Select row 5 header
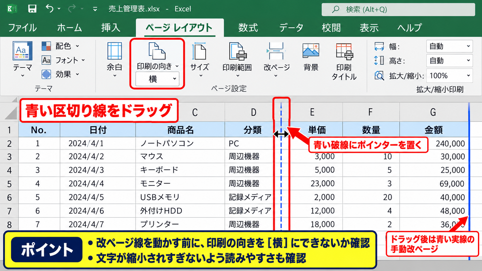The image size is (482, 271). tap(9, 183)
